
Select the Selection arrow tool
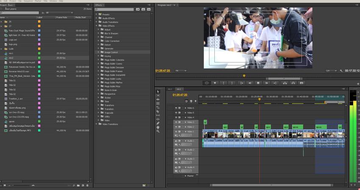pos(158,92)
